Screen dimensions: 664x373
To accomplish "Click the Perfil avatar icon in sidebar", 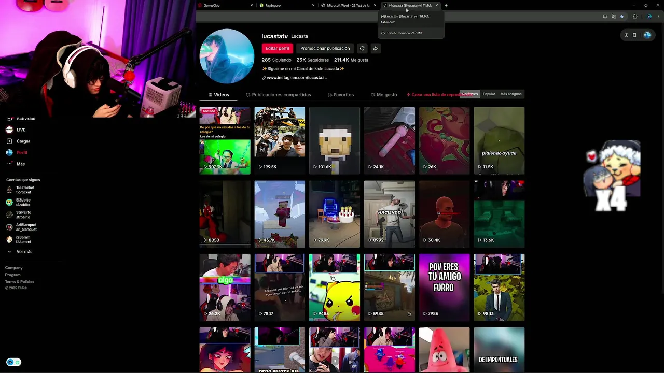I will click(9, 152).
